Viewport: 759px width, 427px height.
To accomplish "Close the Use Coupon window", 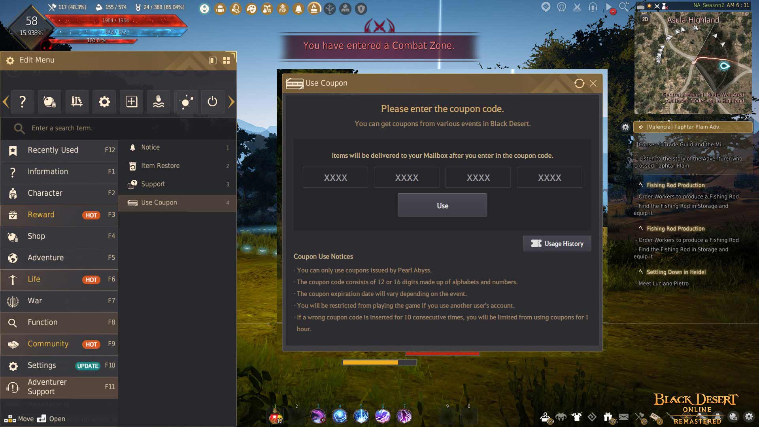I will [593, 83].
